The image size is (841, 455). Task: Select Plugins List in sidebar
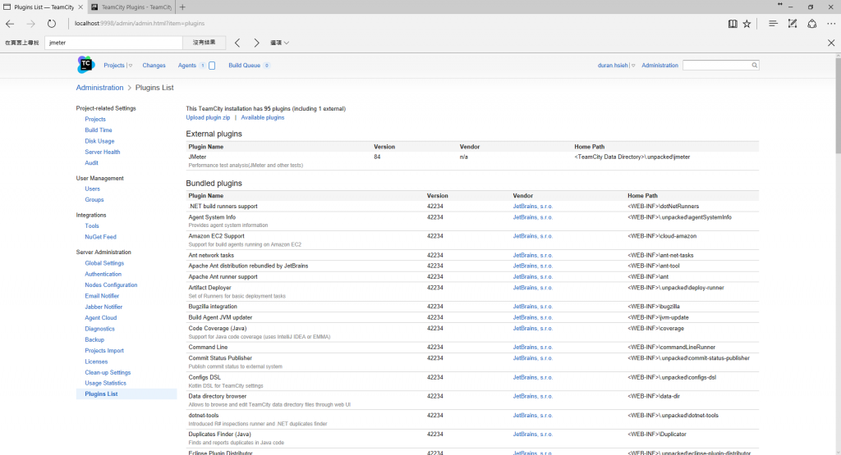(x=101, y=394)
